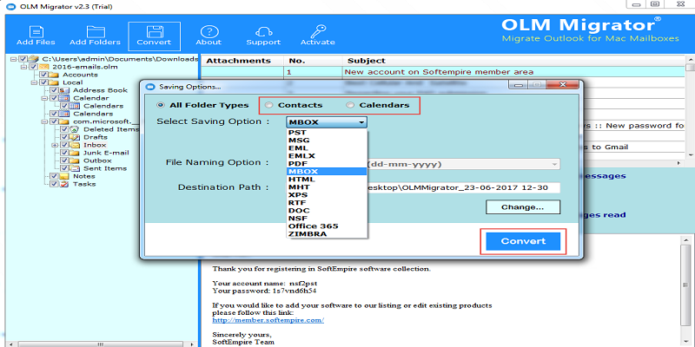
Task: Open the member.softempire.com link
Action: tap(268, 320)
